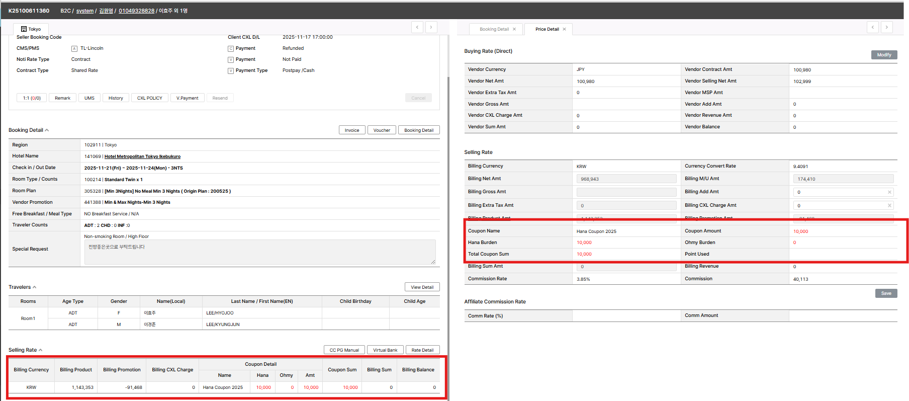909x401 pixels.
Task: Click the Billing Add Amt input field
Action: [x=840, y=192]
